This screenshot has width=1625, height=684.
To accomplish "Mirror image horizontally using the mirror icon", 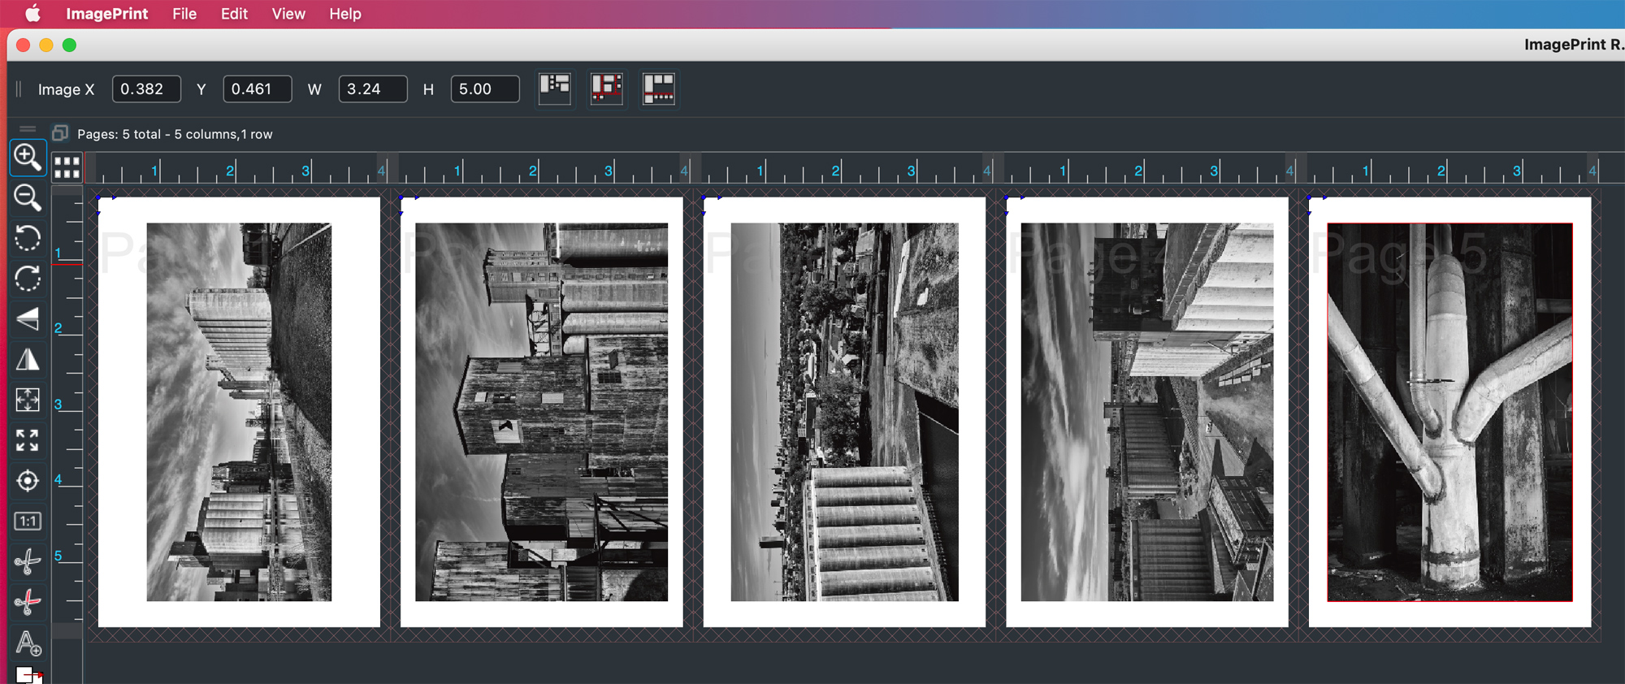I will click(27, 359).
